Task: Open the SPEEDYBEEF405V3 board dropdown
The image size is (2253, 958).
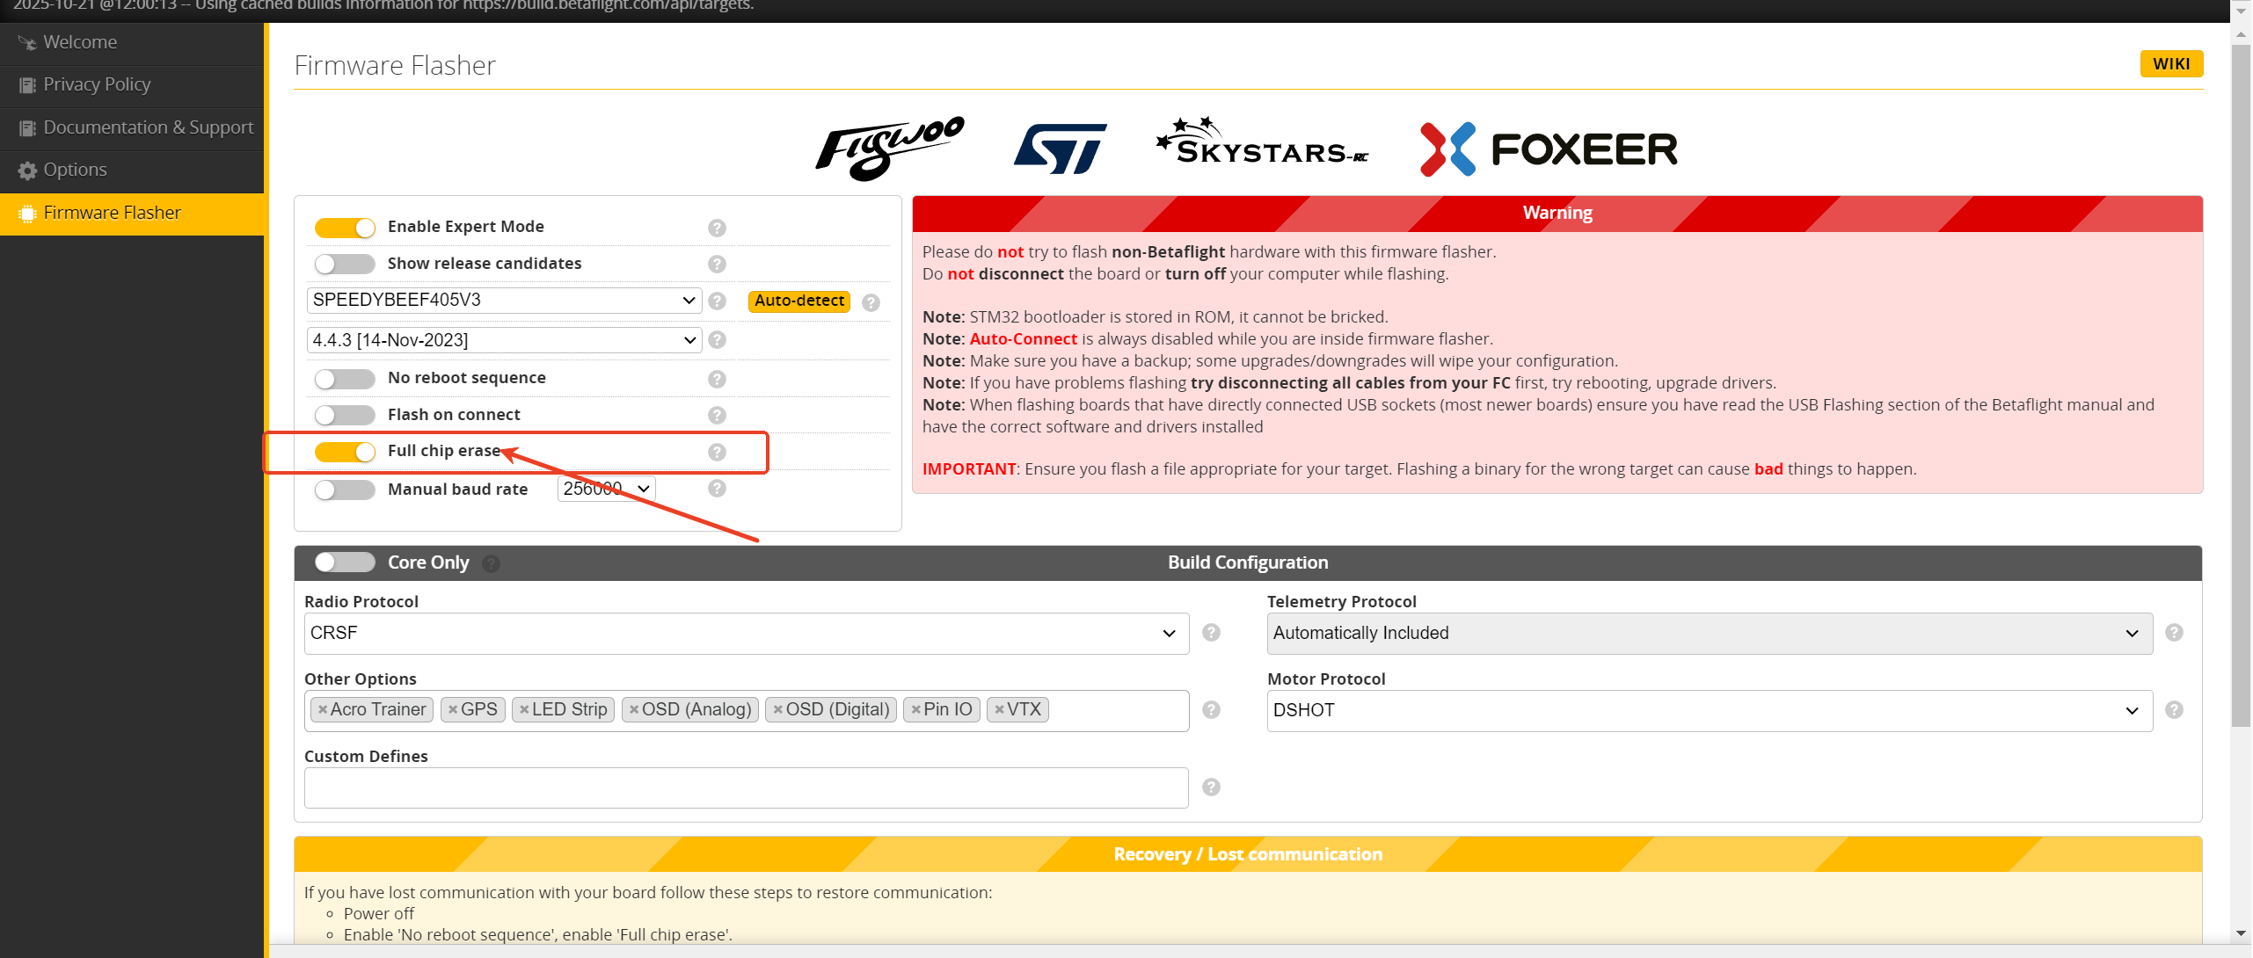Action: [504, 301]
